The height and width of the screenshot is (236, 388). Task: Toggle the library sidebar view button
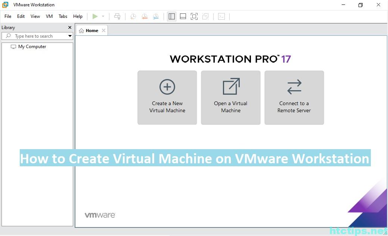pos(172,16)
